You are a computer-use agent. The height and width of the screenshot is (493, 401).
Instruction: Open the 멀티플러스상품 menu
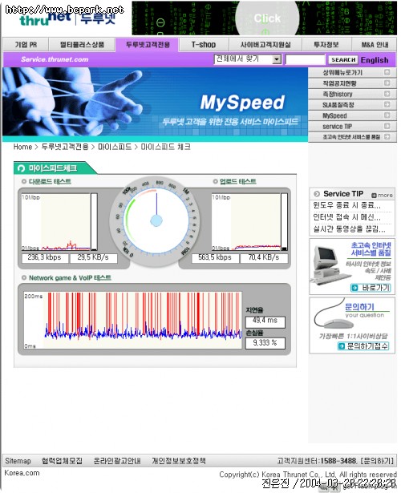82,45
